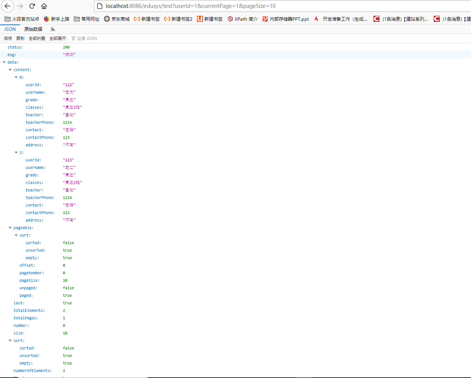Collapse content item 1
The height and width of the screenshot is (378, 471).
16,152
